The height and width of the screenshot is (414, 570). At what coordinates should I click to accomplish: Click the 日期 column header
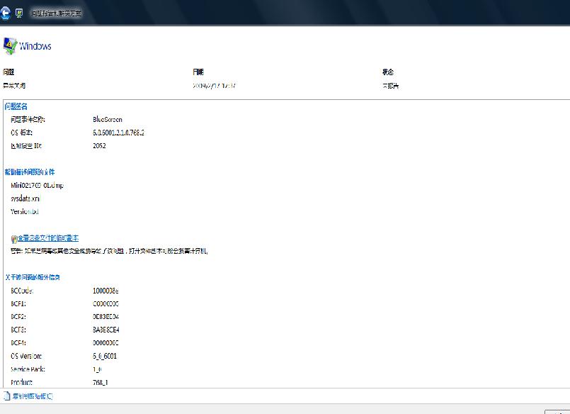point(198,72)
